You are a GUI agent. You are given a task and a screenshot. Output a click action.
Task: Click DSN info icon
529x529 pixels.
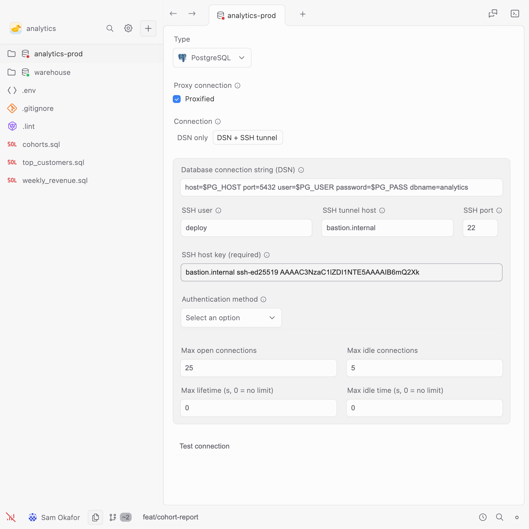301,170
